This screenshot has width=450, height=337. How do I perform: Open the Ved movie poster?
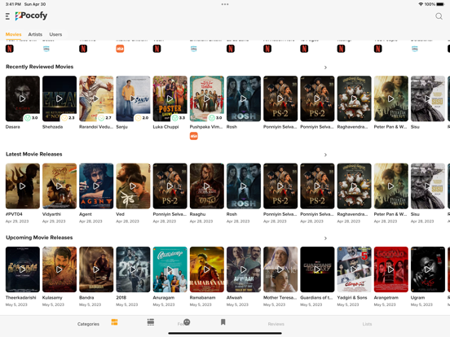click(133, 186)
